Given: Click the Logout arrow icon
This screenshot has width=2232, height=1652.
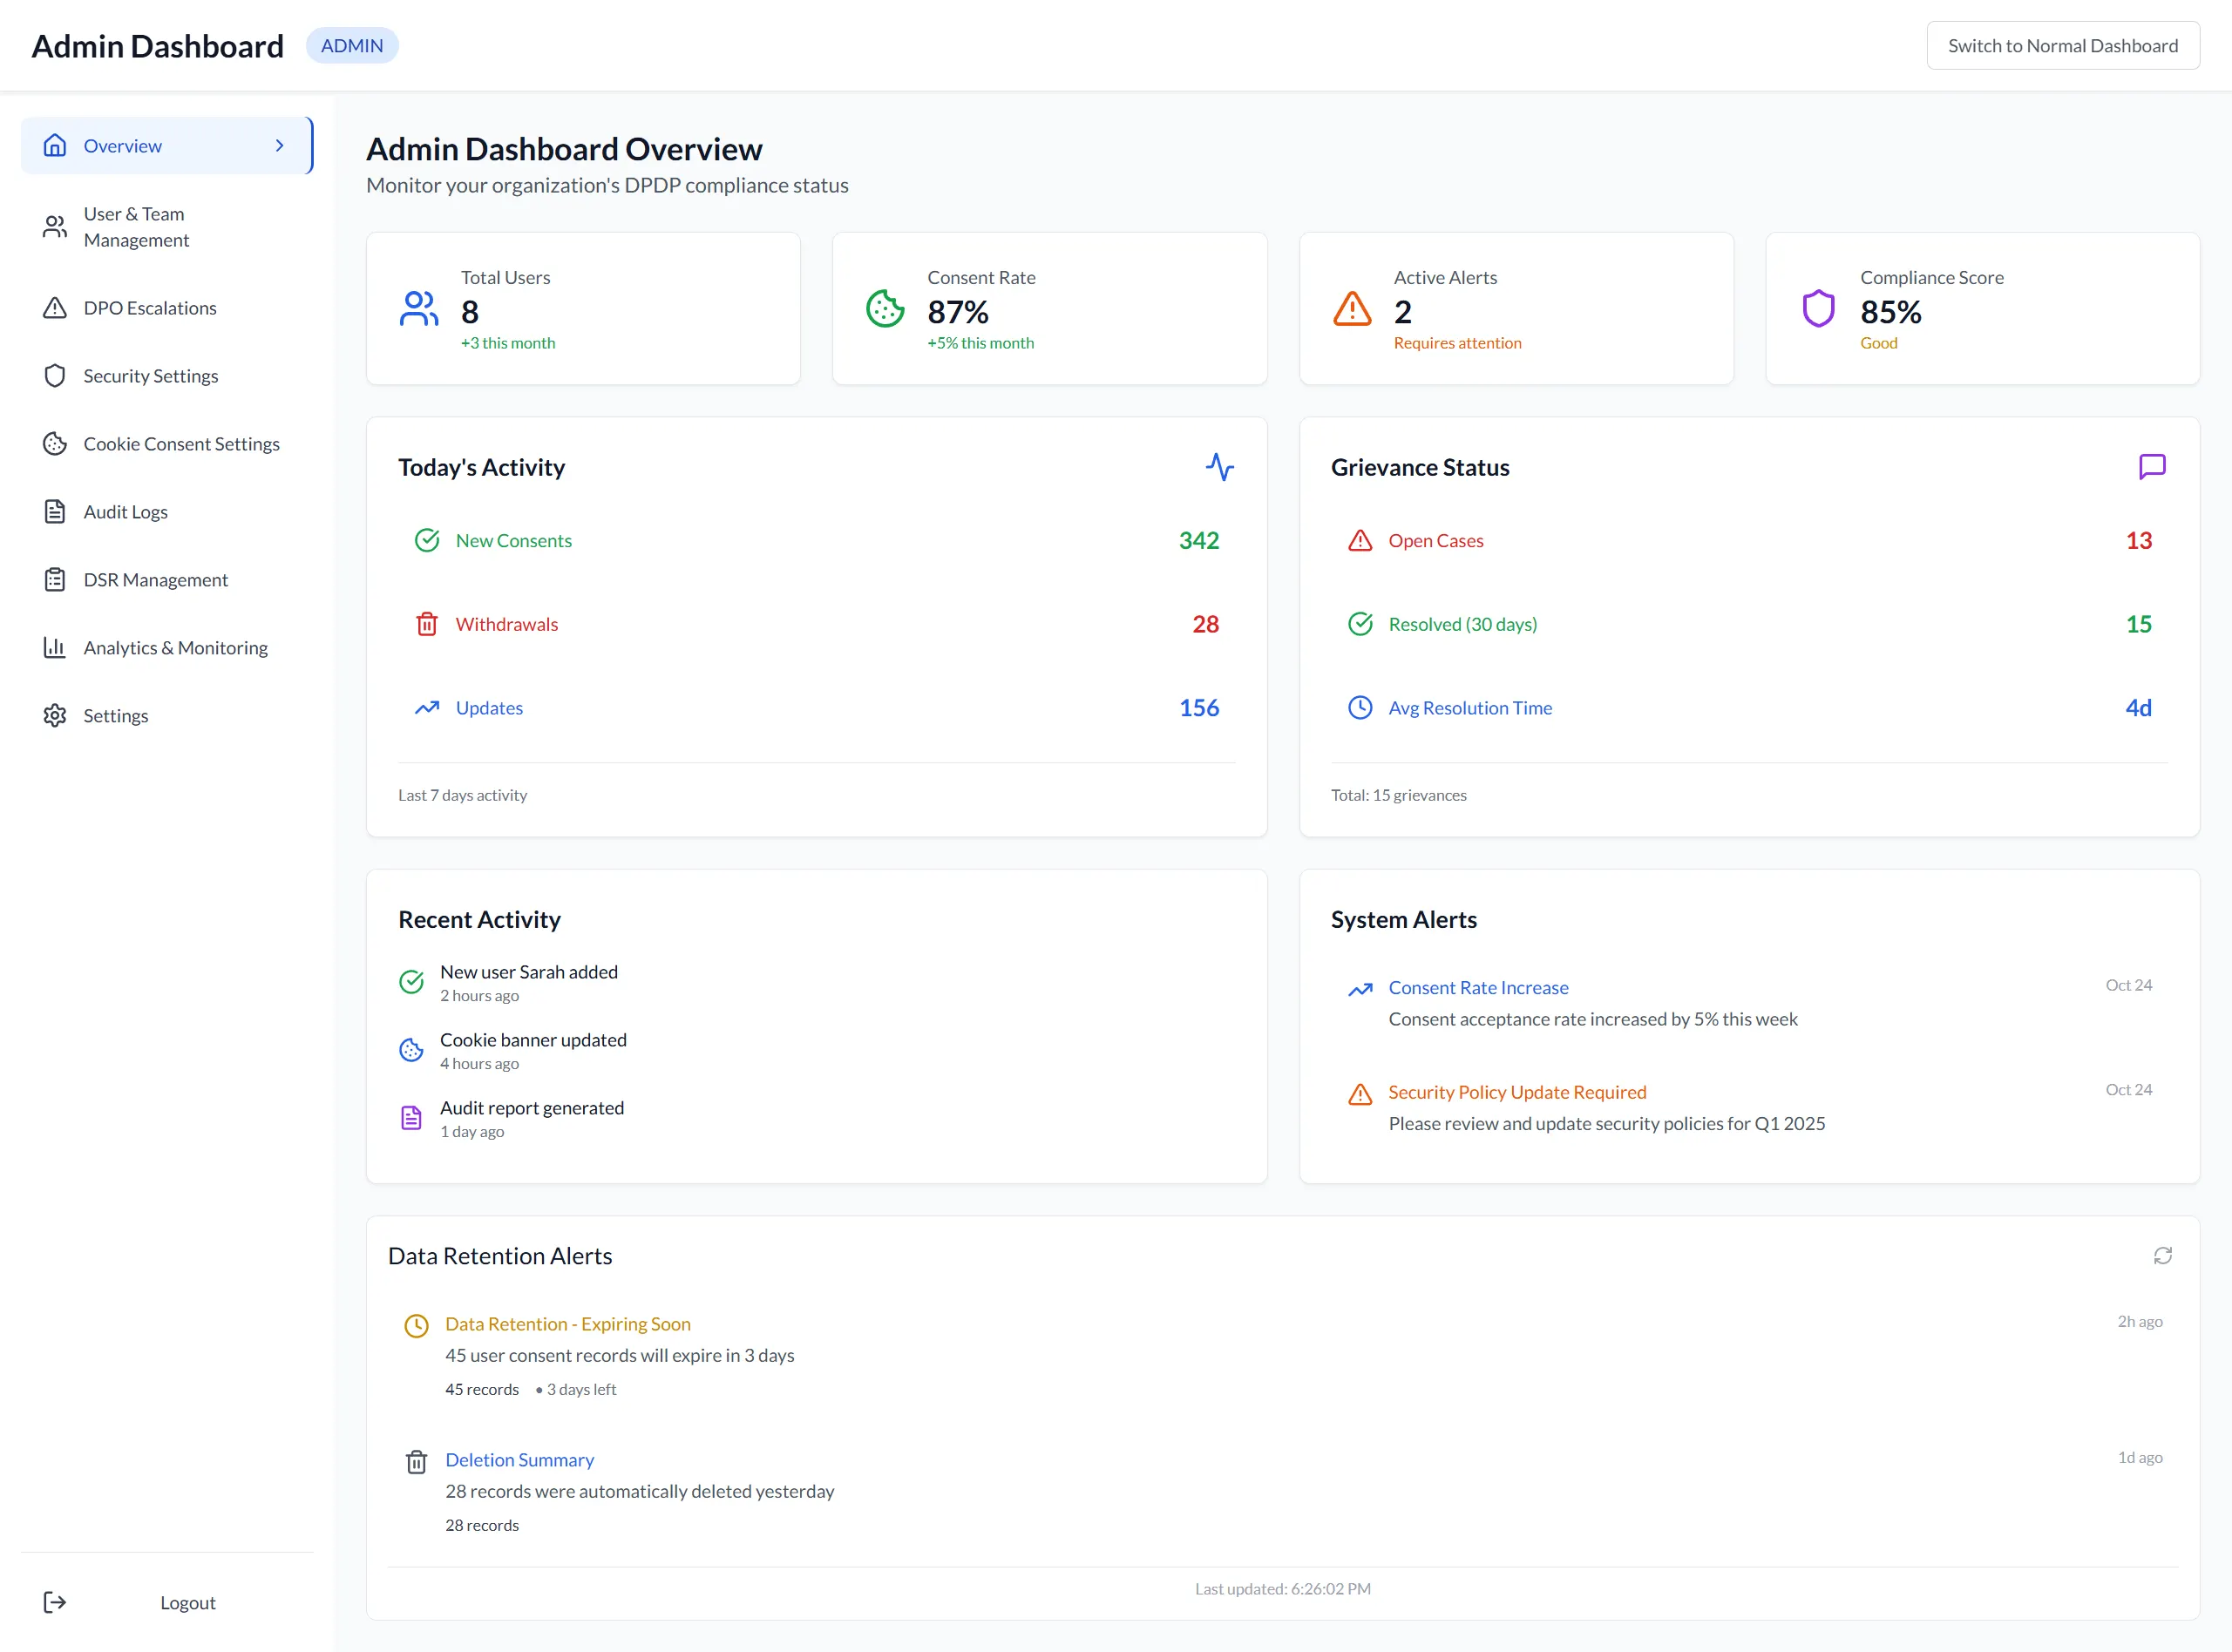Looking at the screenshot, I should tap(55, 1601).
